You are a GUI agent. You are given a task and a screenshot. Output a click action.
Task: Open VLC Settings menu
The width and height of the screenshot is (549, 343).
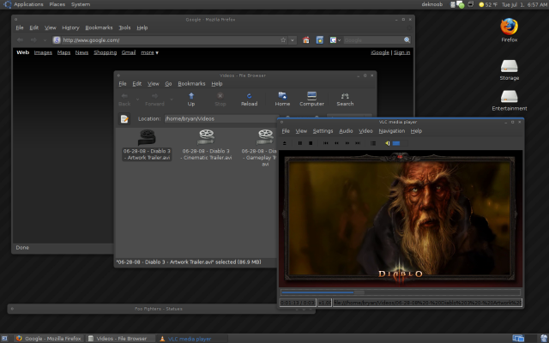tap(323, 131)
